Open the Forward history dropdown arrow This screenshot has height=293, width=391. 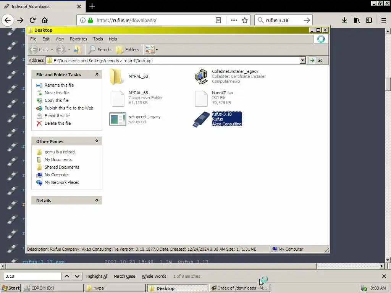(x=69, y=50)
